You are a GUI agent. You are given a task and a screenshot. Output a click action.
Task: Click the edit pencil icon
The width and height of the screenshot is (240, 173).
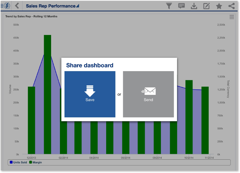click(206, 6)
